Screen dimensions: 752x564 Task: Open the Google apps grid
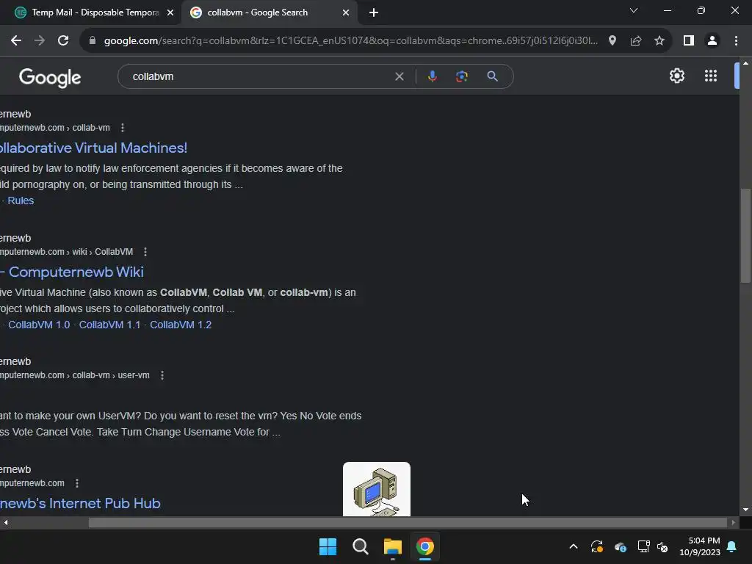(x=711, y=76)
